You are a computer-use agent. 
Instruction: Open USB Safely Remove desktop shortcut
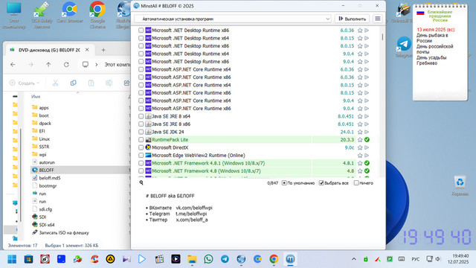[x=42, y=15]
